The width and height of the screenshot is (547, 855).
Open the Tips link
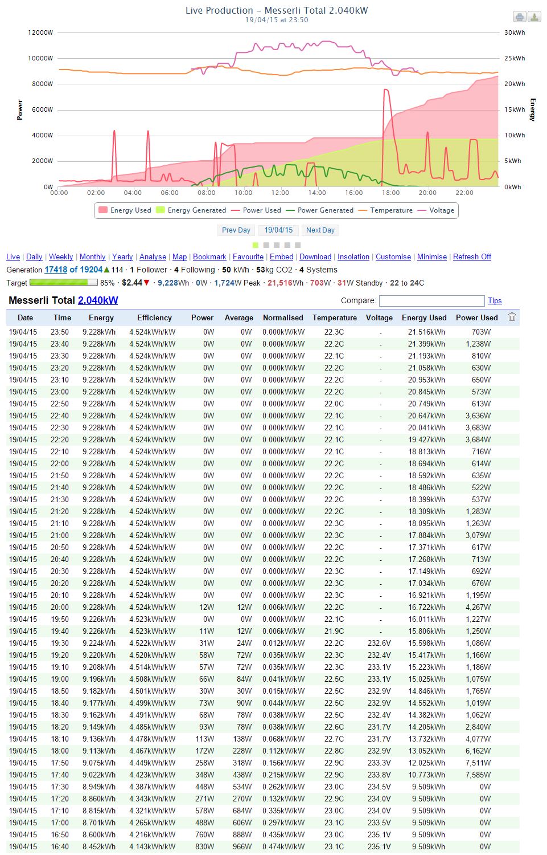pyautogui.click(x=495, y=301)
